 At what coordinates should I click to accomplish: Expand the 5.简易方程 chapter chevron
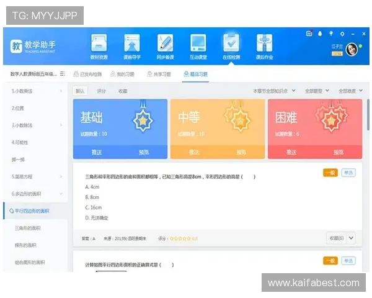[x=61, y=176]
